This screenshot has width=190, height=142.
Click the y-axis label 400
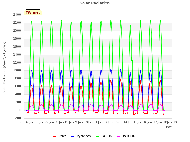(x=18, y=94)
